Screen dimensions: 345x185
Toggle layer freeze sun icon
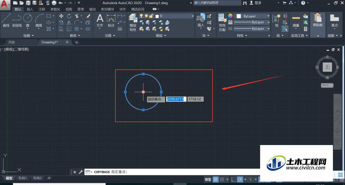pos(146,16)
